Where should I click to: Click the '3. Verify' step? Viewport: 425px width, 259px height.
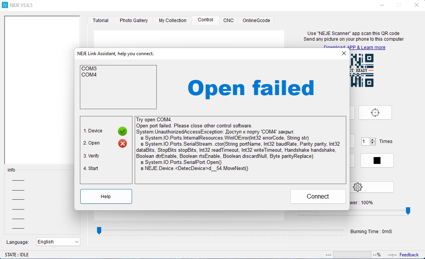point(91,156)
